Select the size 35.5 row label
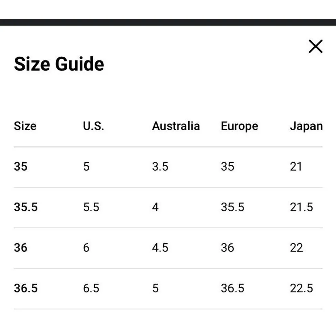Screen dimensions: 336x336 click(26, 207)
